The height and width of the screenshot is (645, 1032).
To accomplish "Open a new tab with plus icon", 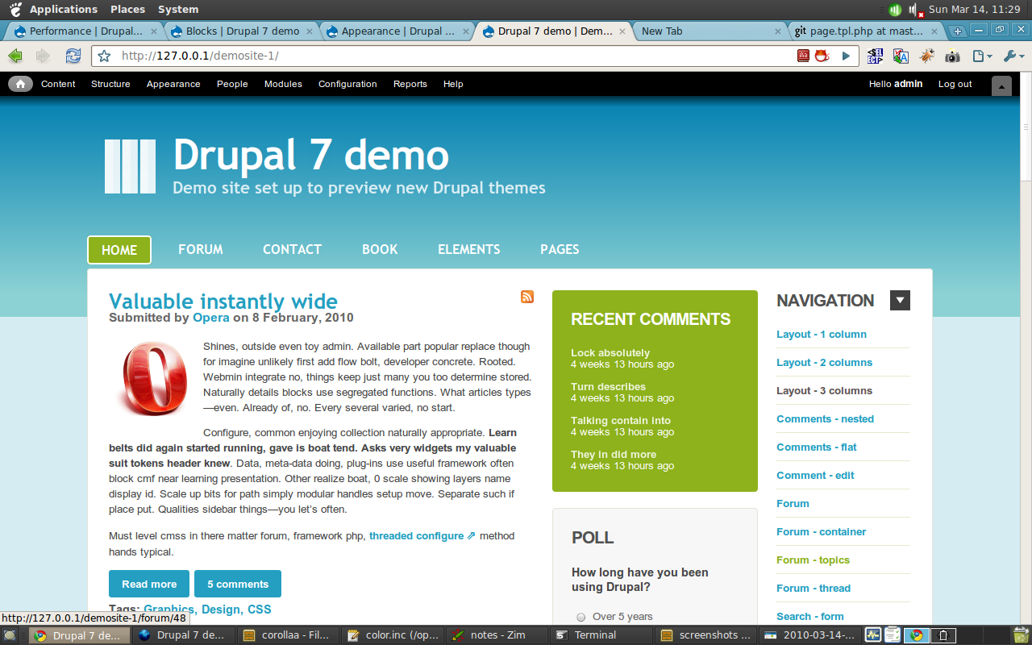I will click(x=958, y=31).
